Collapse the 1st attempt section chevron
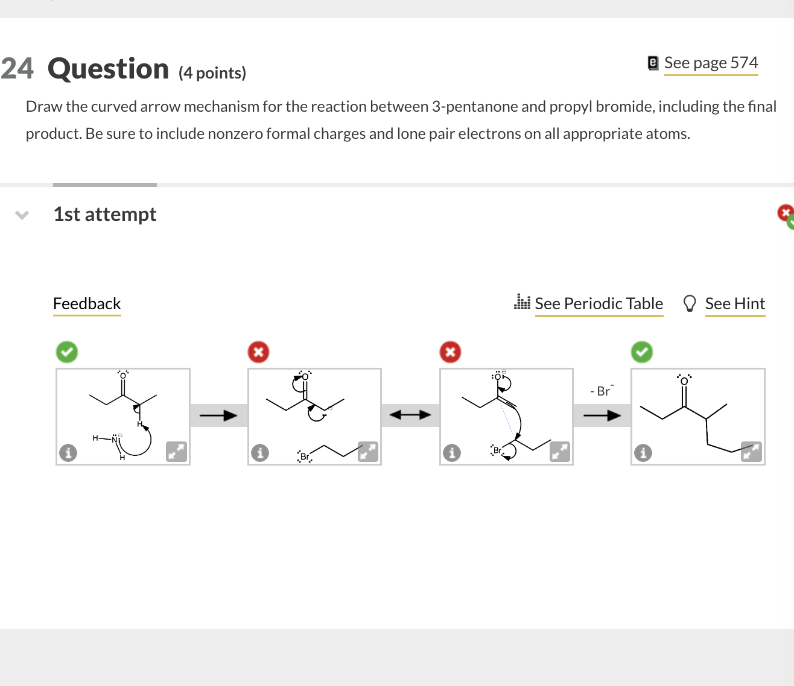794x686 pixels. 22,214
